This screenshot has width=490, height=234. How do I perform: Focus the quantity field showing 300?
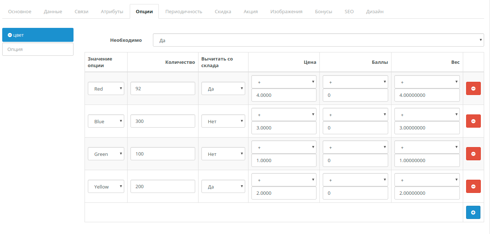point(162,121)
